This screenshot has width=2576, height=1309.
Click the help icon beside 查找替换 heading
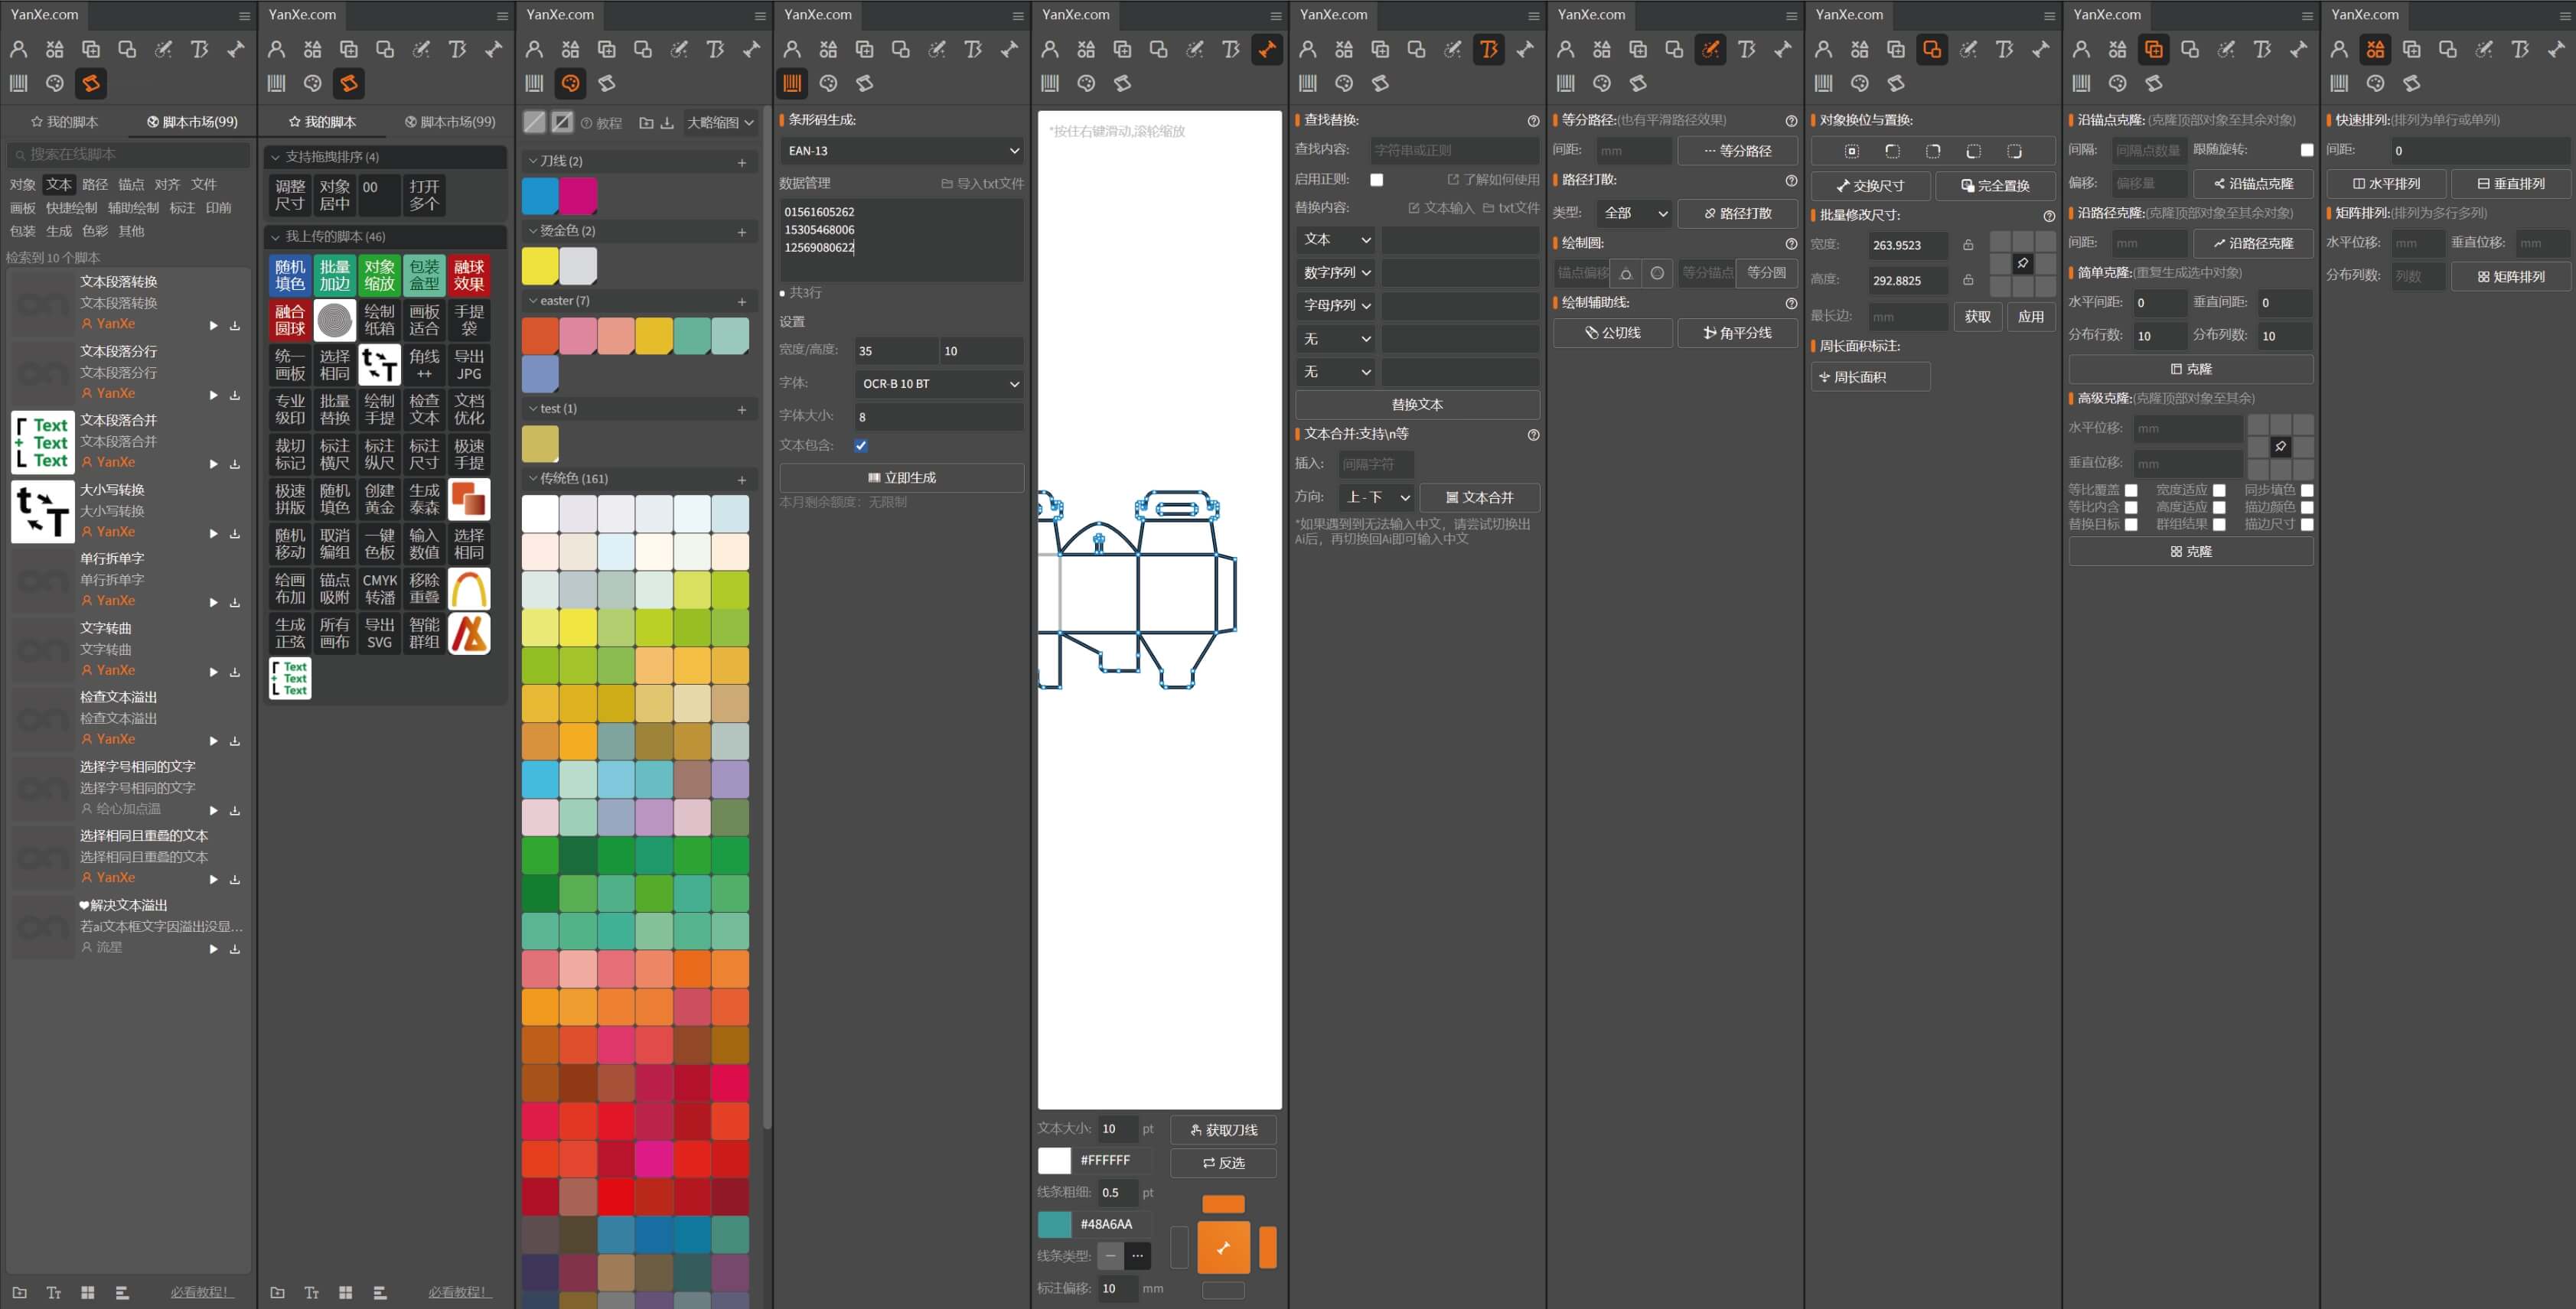point(1533,121)
